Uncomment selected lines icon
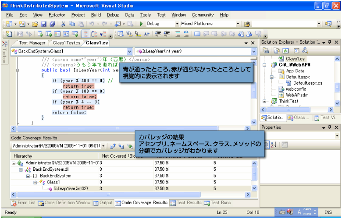The height and width of the screenshot is (219, 342). tap(186, 34)
